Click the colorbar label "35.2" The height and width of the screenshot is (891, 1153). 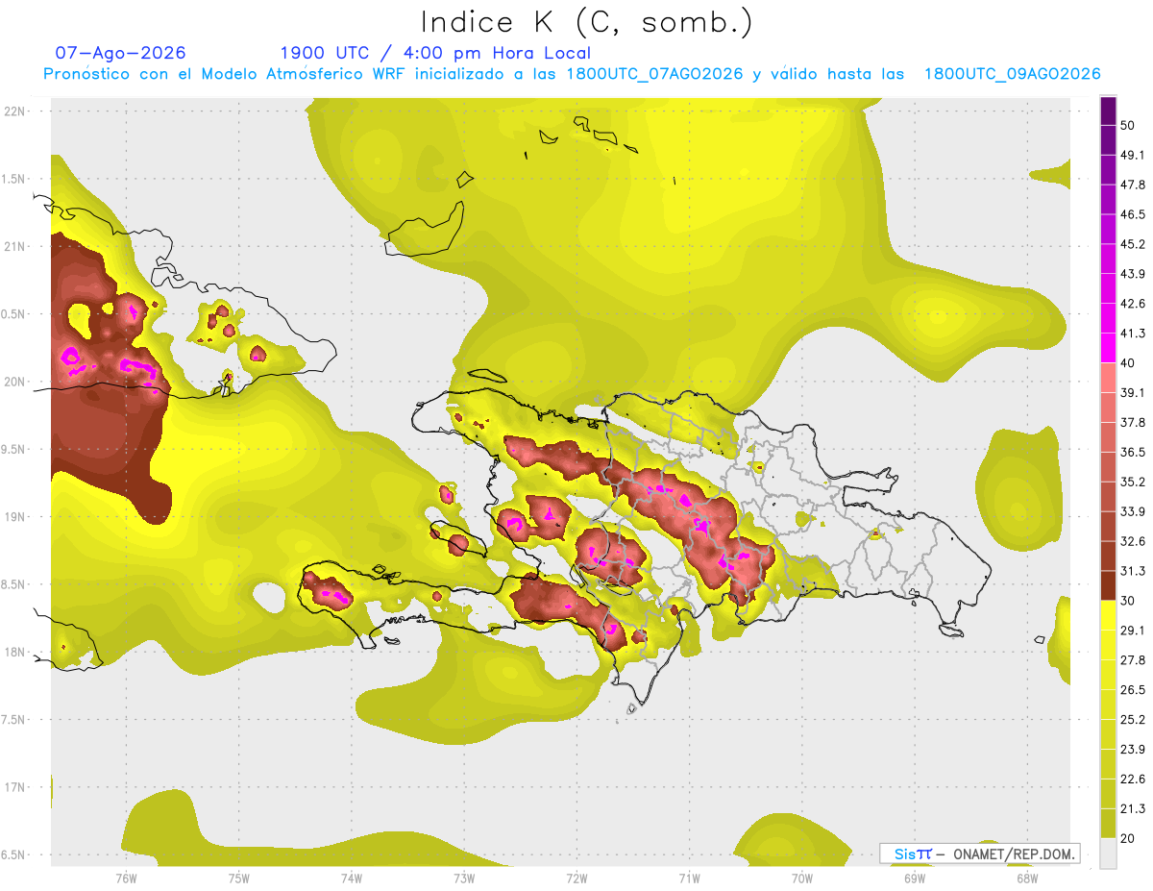pyautogui.click(x=1133, y=482)
